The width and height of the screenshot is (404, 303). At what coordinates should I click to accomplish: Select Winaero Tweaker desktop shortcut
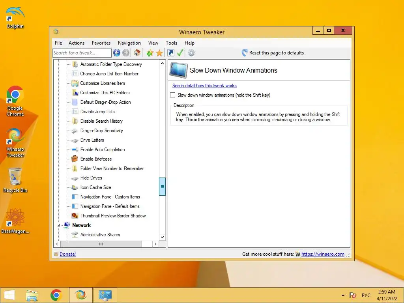point(15,143)
